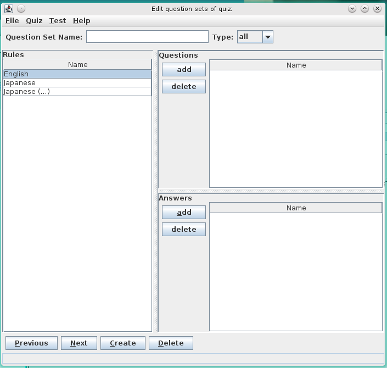Open the File menu
The height and width of the screenshot is (368, 387).
[12, 21]
